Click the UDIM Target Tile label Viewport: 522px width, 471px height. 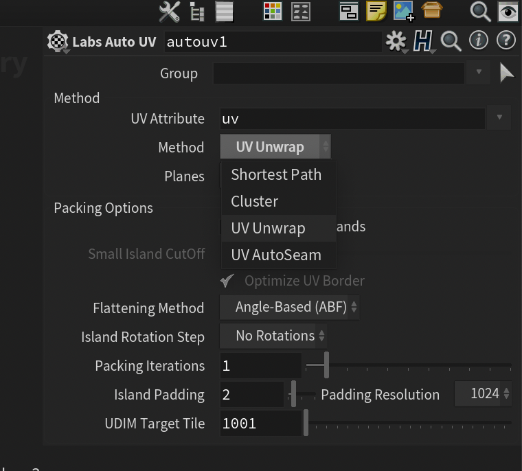(x=155, y=424)
